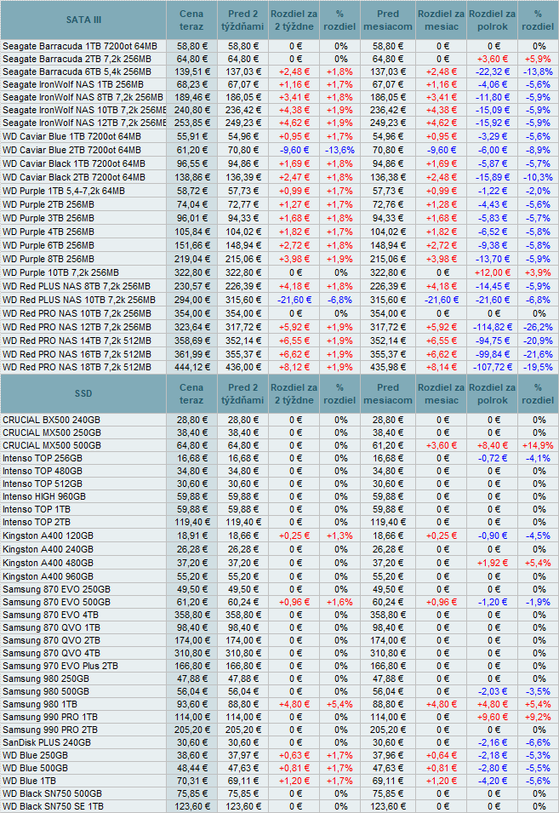The width and height of the screenshot is (559, 813).
Task: Click the +1,92 € value for Kingston A400 480GB
Action: click(x=492, y=563)
